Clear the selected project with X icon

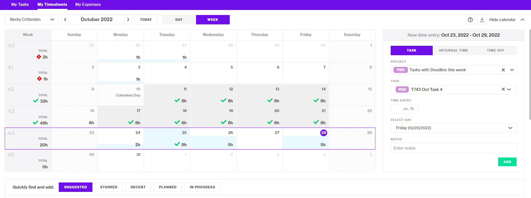click(x=503, y=70)
